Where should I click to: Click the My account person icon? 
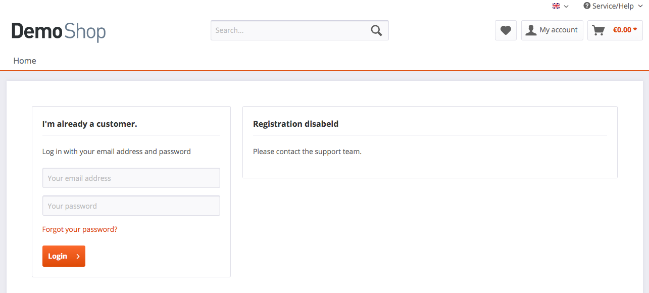tap(531, 30)
